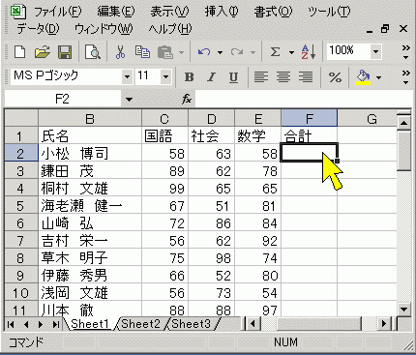
Task: Open the 編集(E) menu
Action: tap(116, 12)
